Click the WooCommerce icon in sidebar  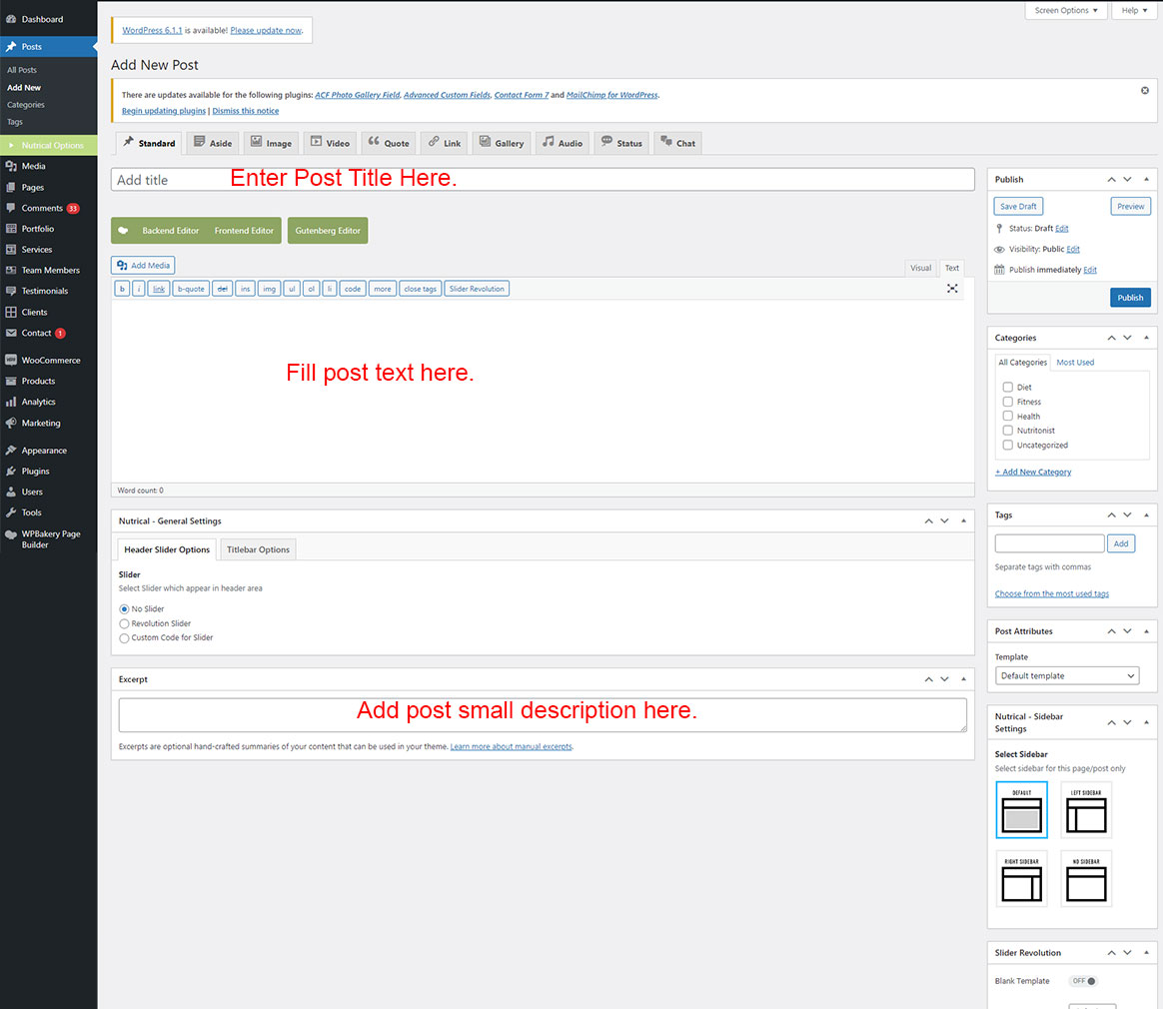coord(11,360)
